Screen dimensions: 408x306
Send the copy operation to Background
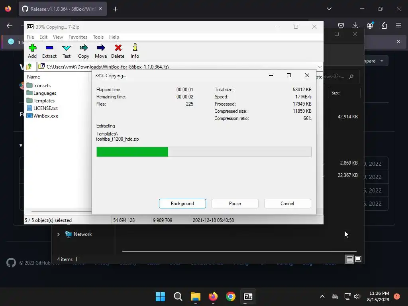182,204
